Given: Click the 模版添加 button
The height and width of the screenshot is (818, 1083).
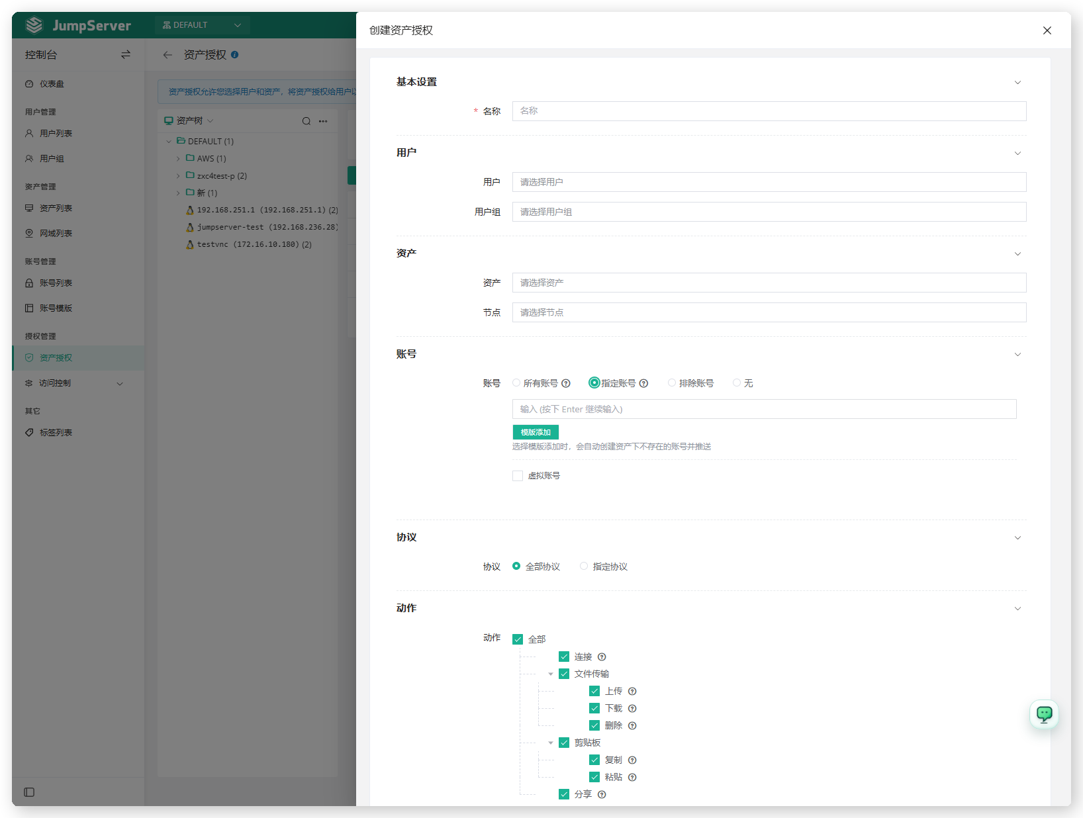Looking at the screenshot, I should (536, 432).
